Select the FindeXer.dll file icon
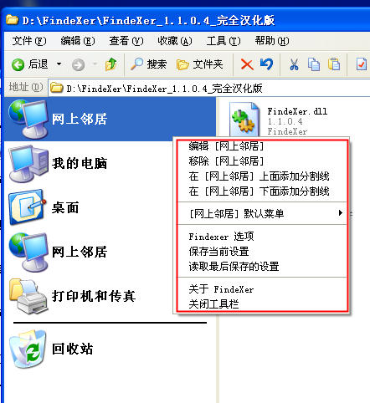This screenshot has width=370, height=403. pyautogui.click(x=244, y=120)
